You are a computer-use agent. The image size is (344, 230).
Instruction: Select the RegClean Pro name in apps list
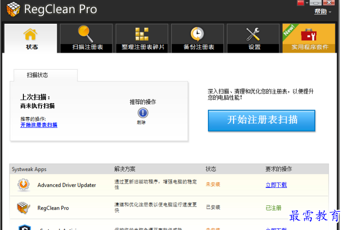tap(53, 208)
